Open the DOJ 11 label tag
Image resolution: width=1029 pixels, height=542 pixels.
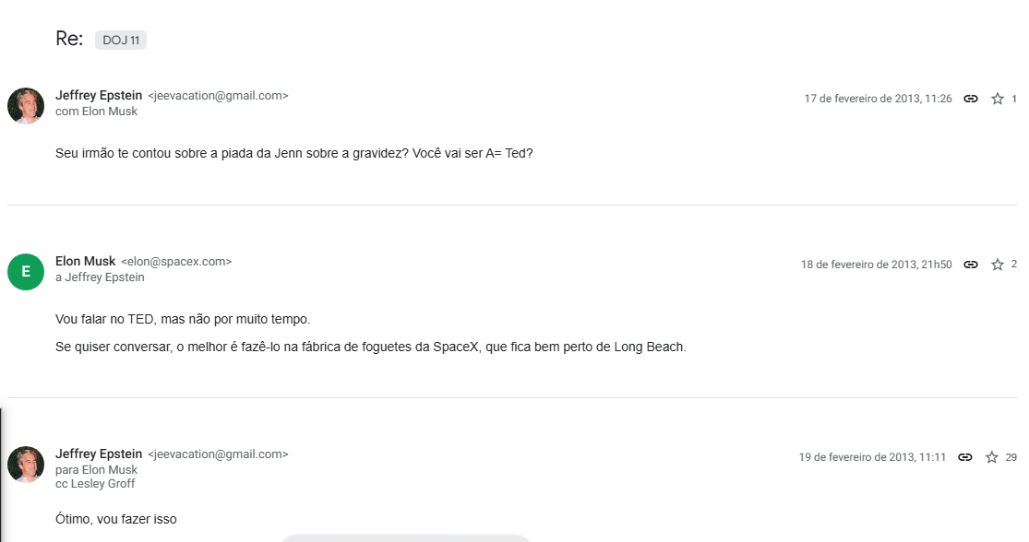[x=121, y=40]
